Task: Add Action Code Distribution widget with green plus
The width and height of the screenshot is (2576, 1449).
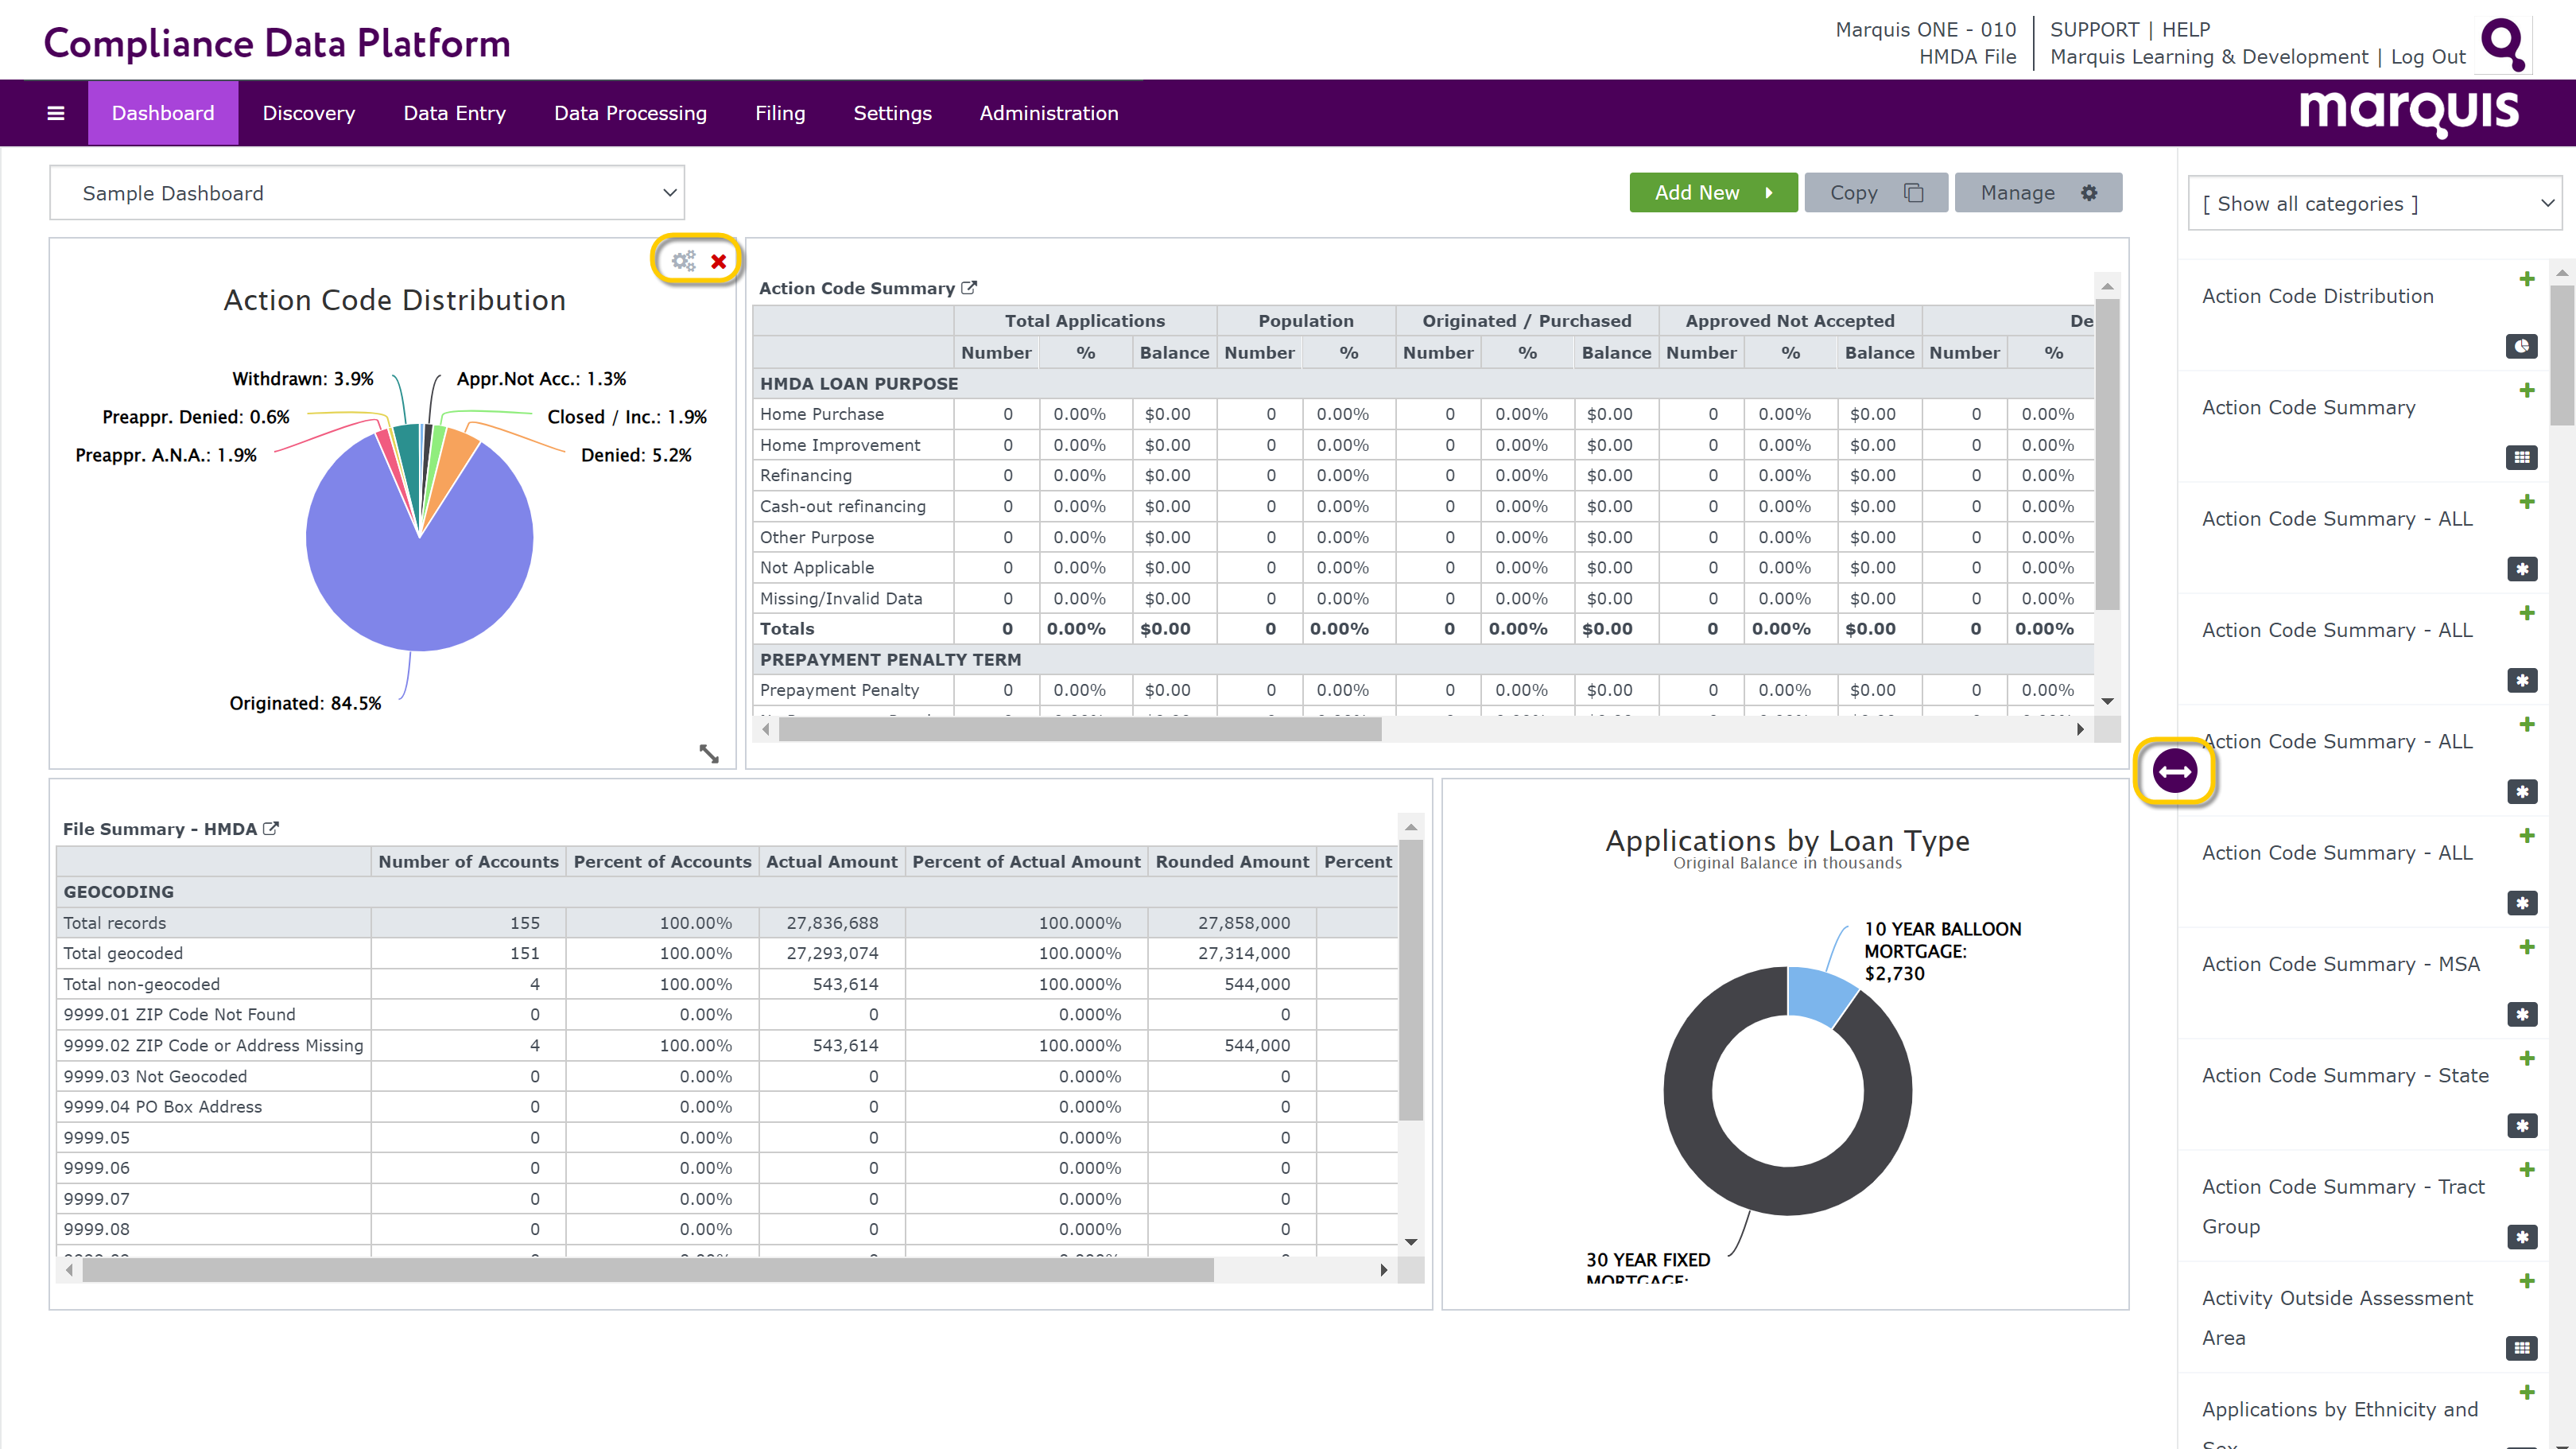Action: 2527,279
